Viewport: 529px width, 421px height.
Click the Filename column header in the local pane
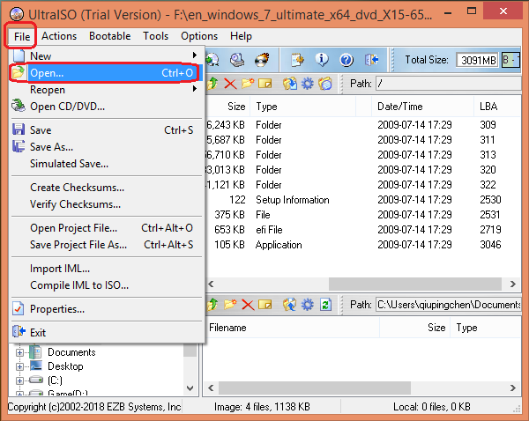point(292,328)
